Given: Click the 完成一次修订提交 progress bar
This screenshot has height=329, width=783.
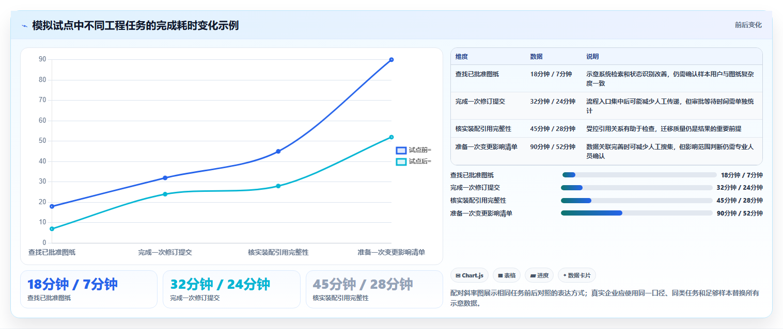Looking at the screenshot, I should pos(636,188).
